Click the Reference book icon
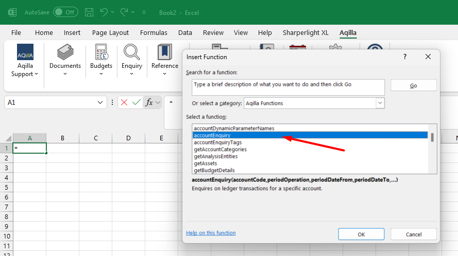This screenshot has width=458, height=256. (165, 53)
